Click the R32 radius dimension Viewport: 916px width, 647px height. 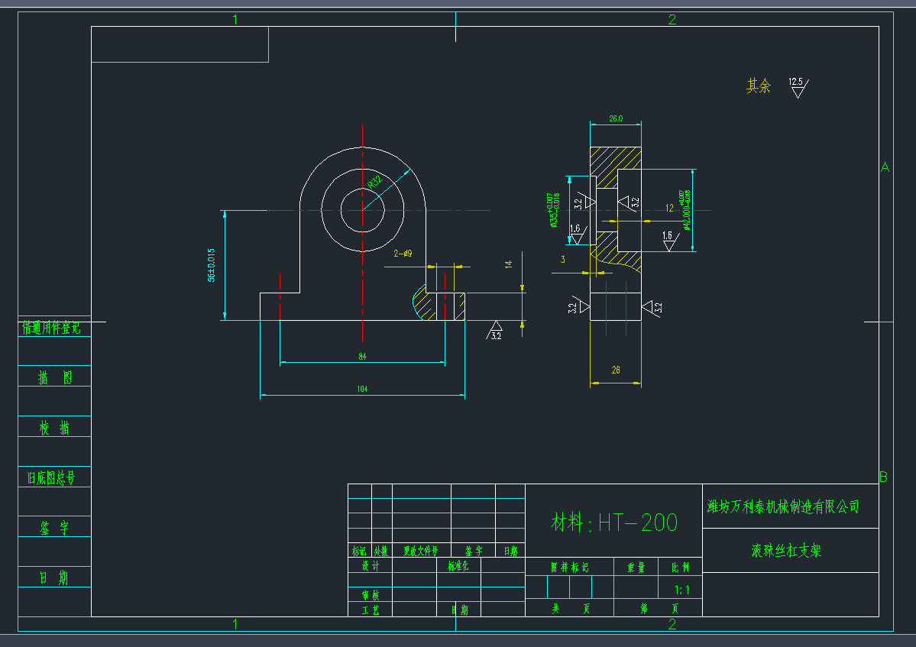click(375, 181)
